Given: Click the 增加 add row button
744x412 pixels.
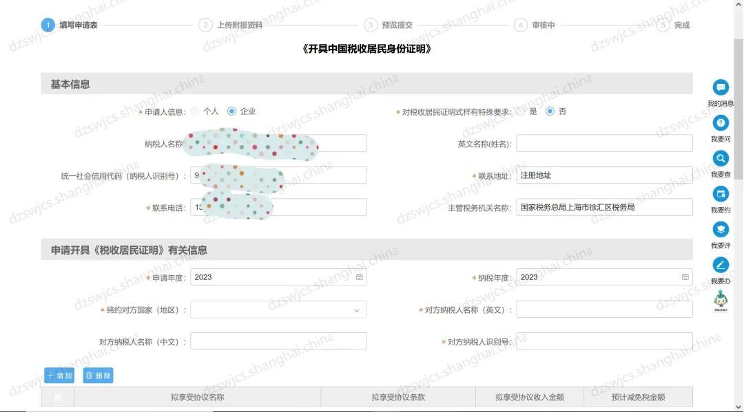Looking at the screenshot, I should click(x=59, y=376).
